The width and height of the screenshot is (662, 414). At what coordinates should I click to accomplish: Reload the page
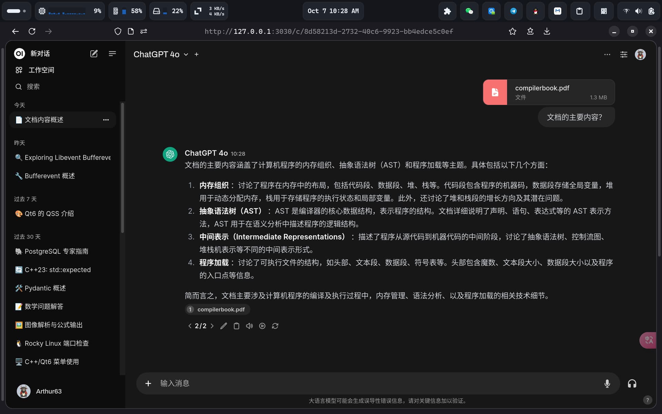pyautogui.click(x=32, y=31)
